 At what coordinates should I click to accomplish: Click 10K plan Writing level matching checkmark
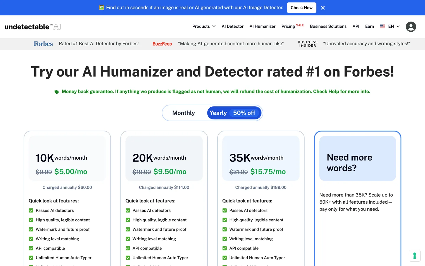point(31,239)
